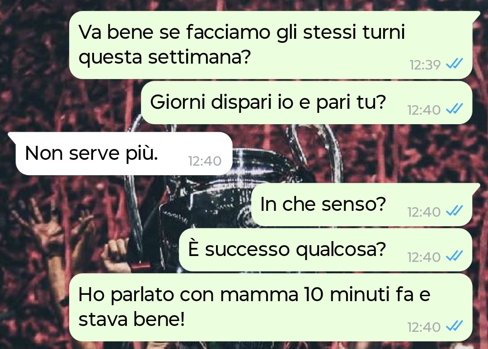Screen dimensions: 488x349
Task: Tap the 12:40 timestamp on 'stava bene!' message
Action: pos(424,327)
